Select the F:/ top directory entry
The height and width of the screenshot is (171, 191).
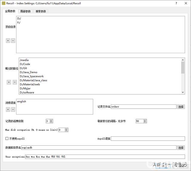(19, 23)
